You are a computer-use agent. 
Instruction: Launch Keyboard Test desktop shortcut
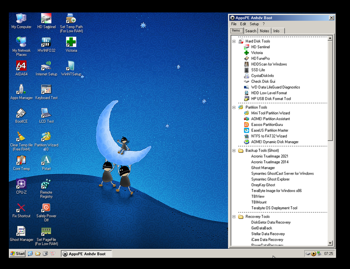tap(46, 92)
